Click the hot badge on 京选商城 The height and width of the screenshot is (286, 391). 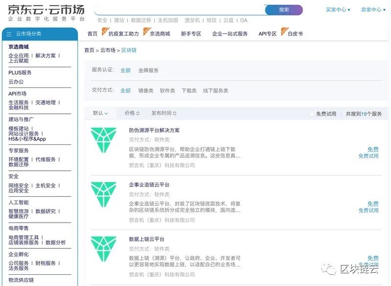[147, 31]
